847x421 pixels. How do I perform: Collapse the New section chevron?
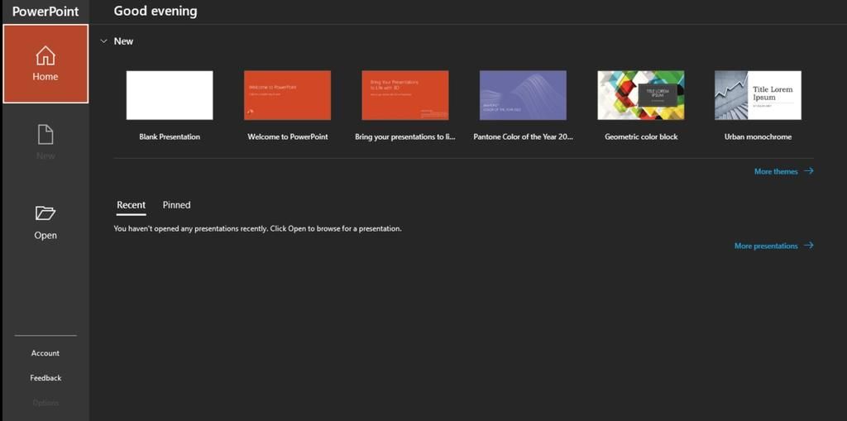click(x=103, y=41)
